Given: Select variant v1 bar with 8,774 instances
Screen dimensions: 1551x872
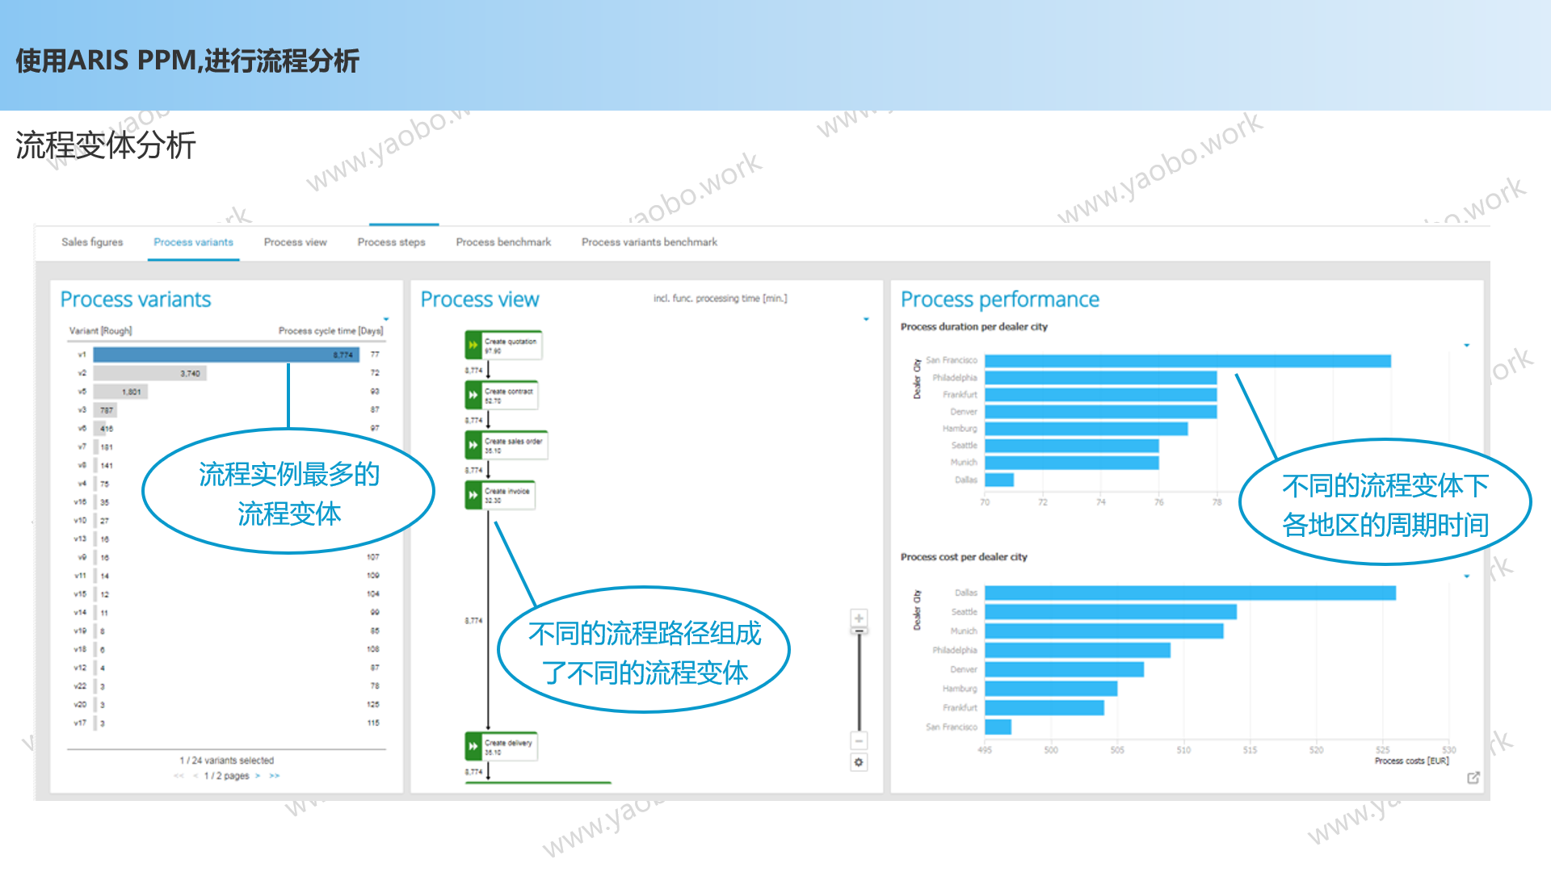Looking at the screenshot, I should pos(226,354).
